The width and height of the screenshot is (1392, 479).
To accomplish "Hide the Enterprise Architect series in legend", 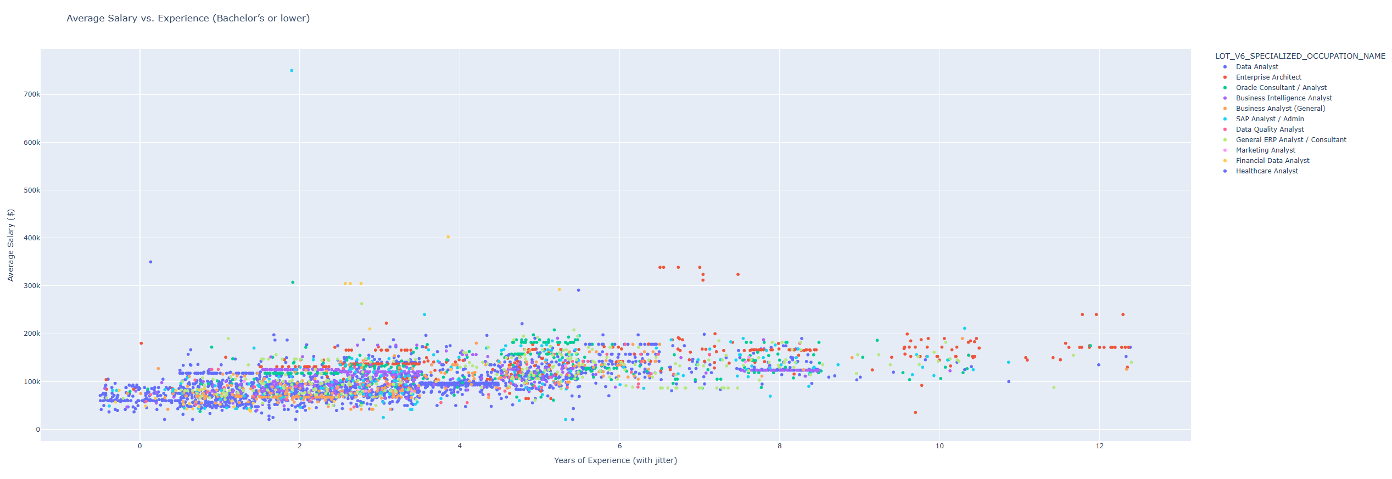I will point(1268,77).
